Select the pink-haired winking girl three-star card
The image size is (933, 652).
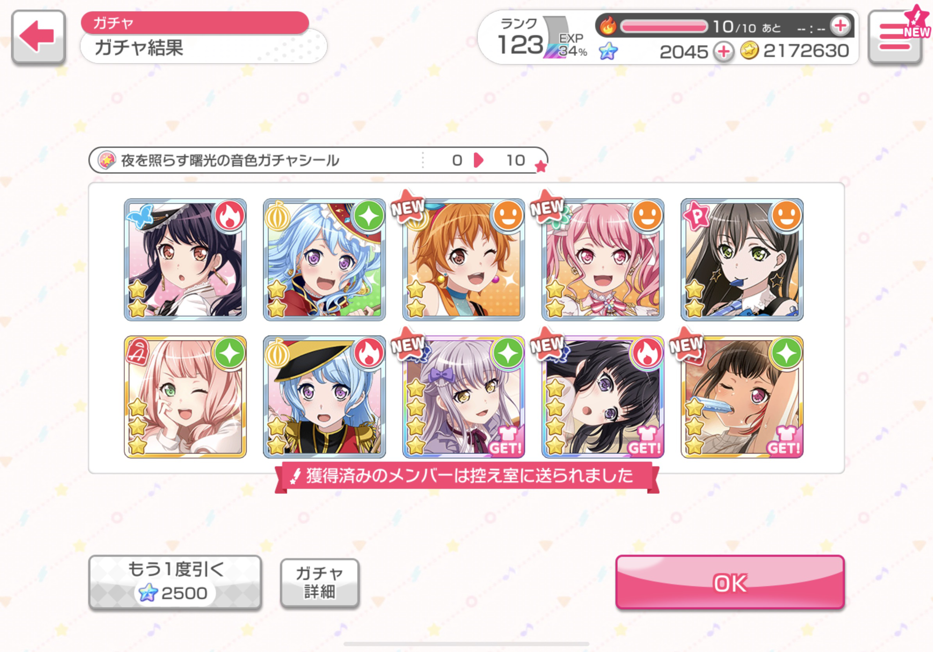[x=185, y=397]
